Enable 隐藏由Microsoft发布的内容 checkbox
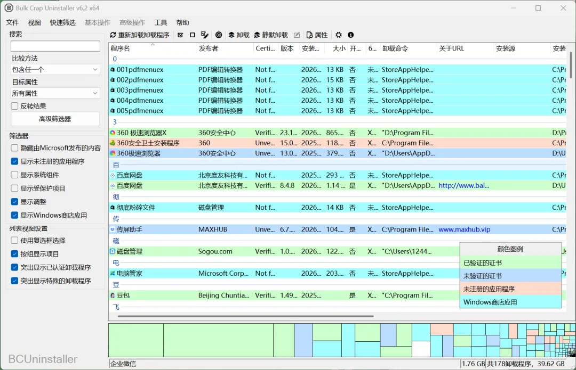The height and width of the screenshot is (370, 576). (x=15, y=148)
